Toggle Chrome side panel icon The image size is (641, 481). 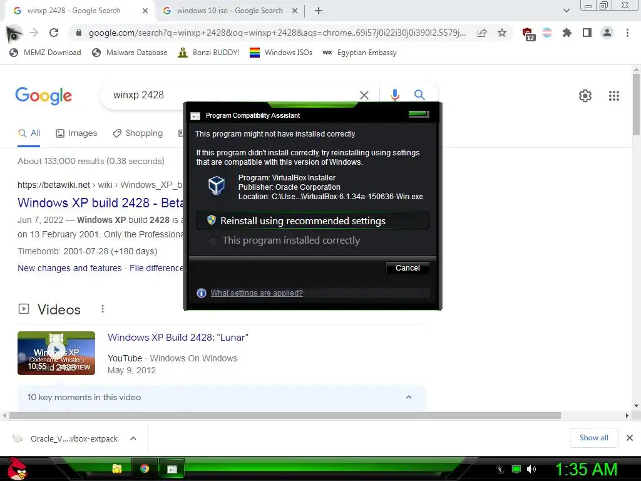(x=587, y=33)
